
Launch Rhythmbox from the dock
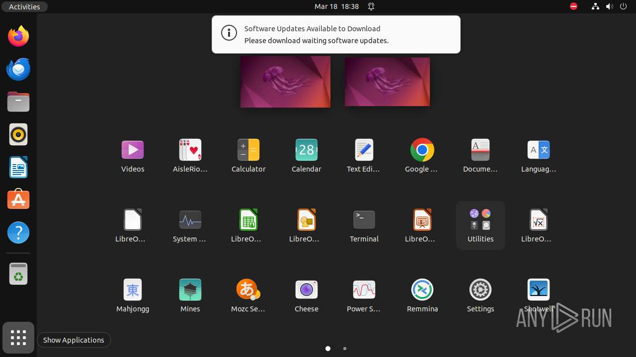click(18, 134)
